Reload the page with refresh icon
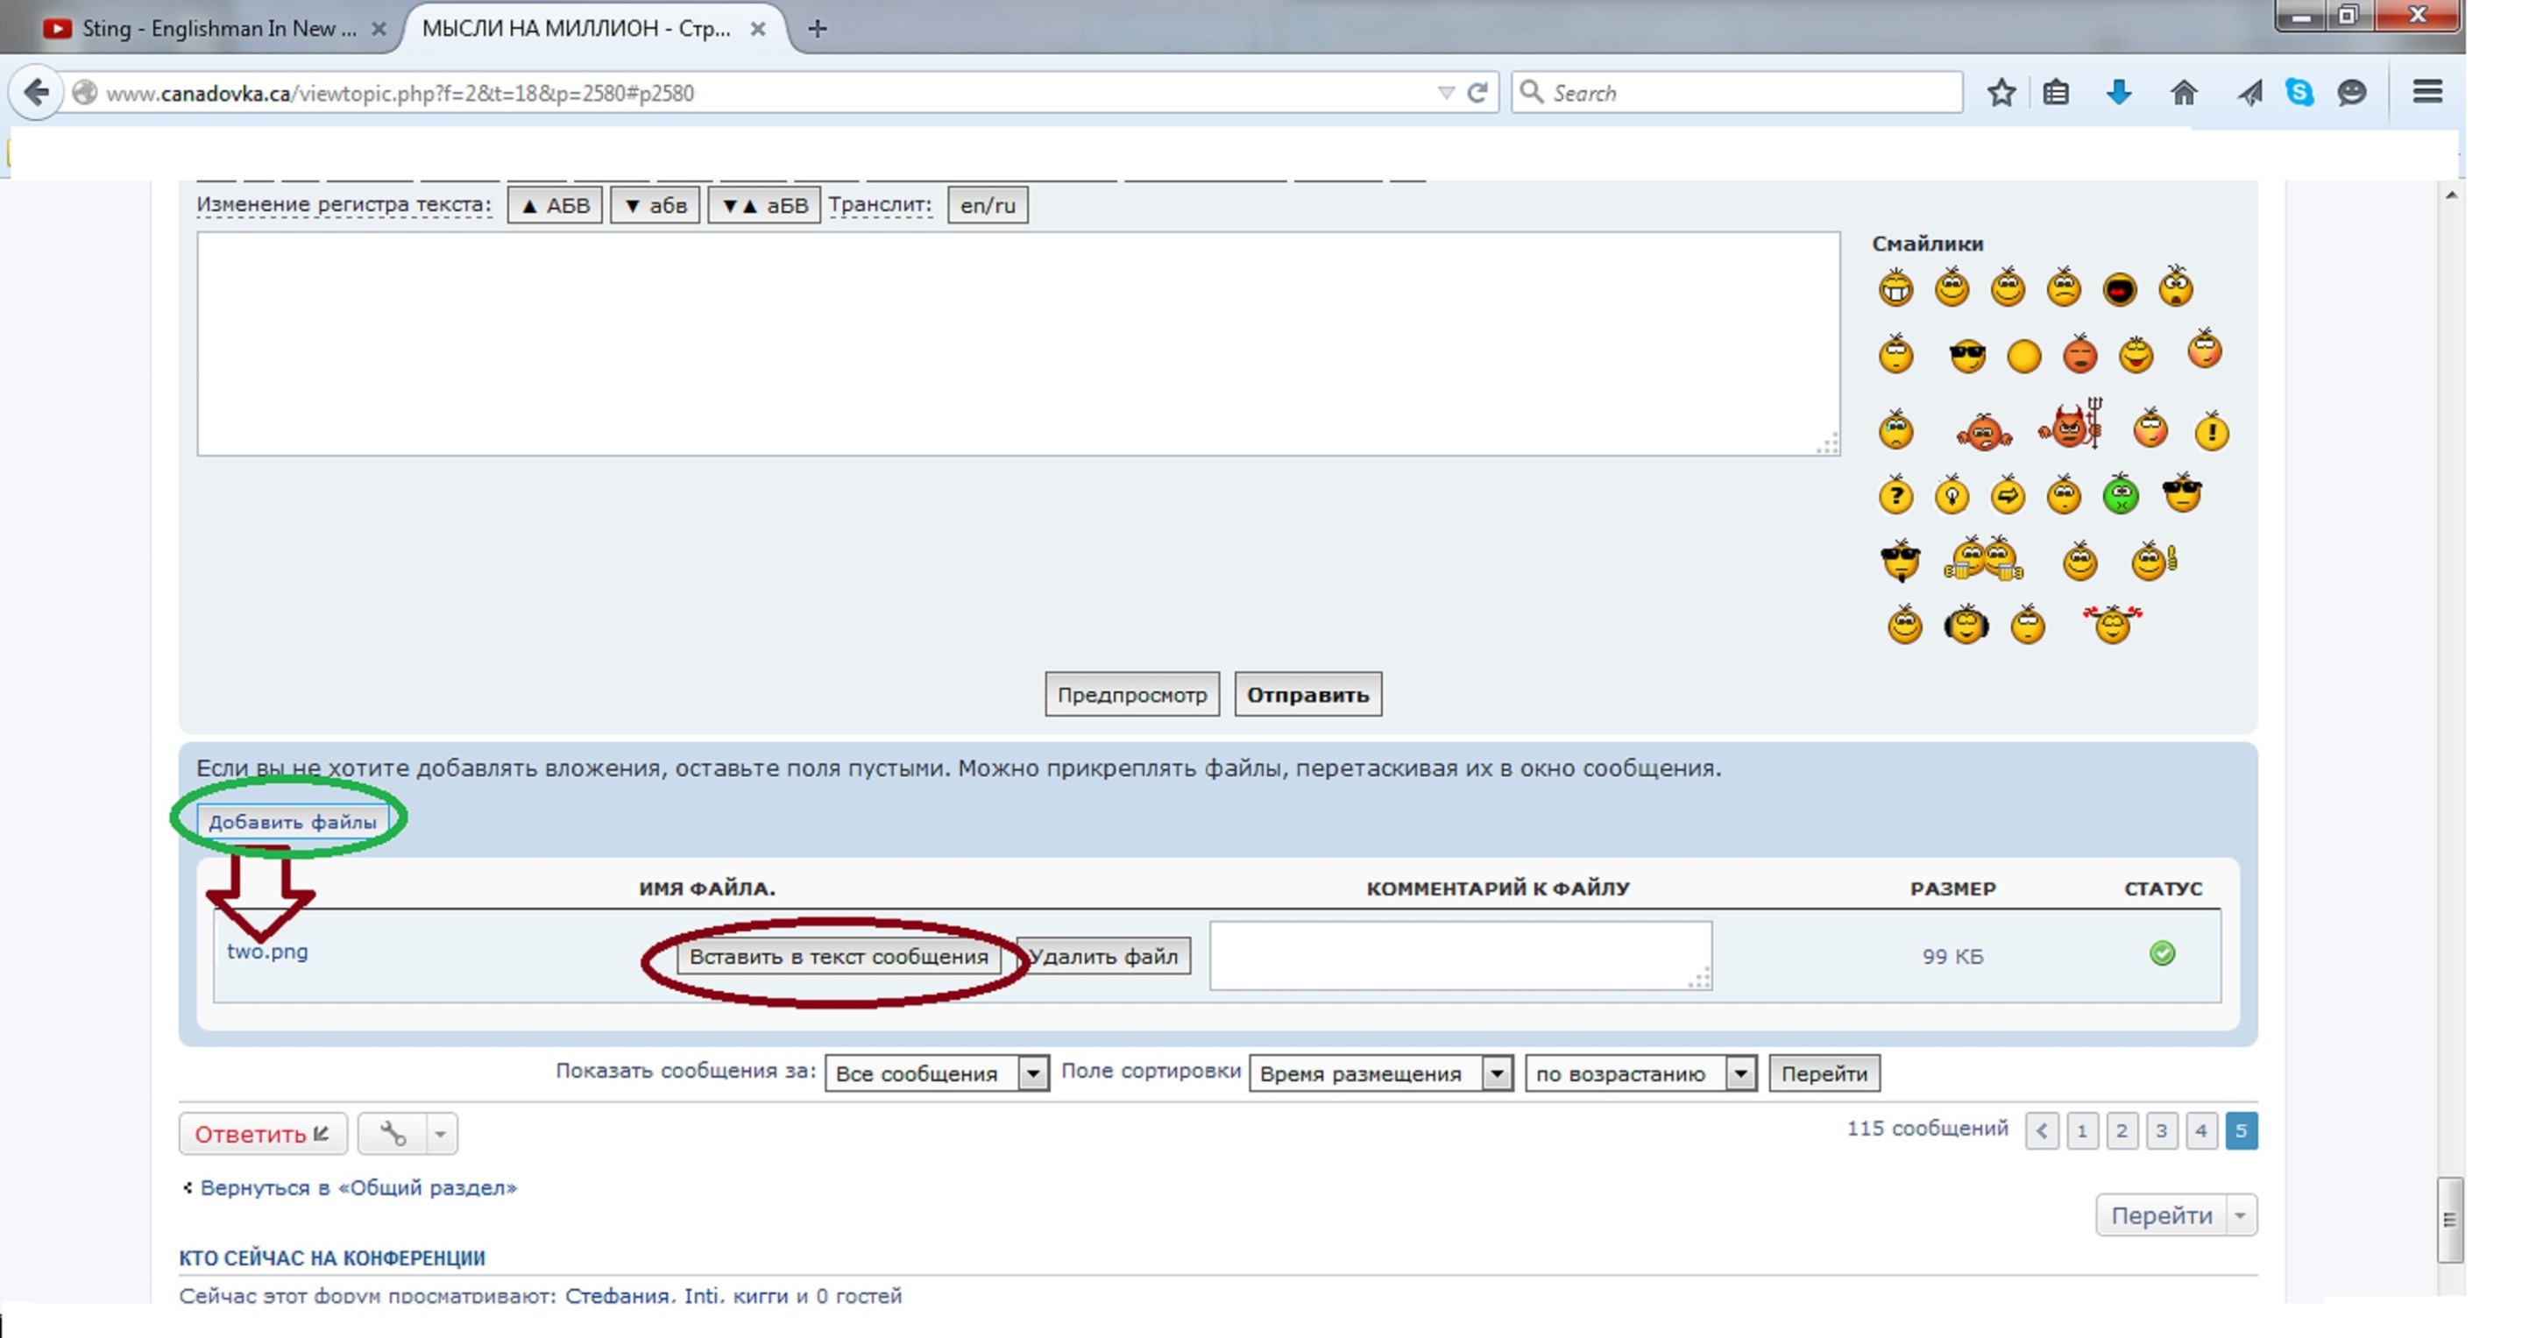This screenshot has height=1338, width=2522. point(1477,93)
